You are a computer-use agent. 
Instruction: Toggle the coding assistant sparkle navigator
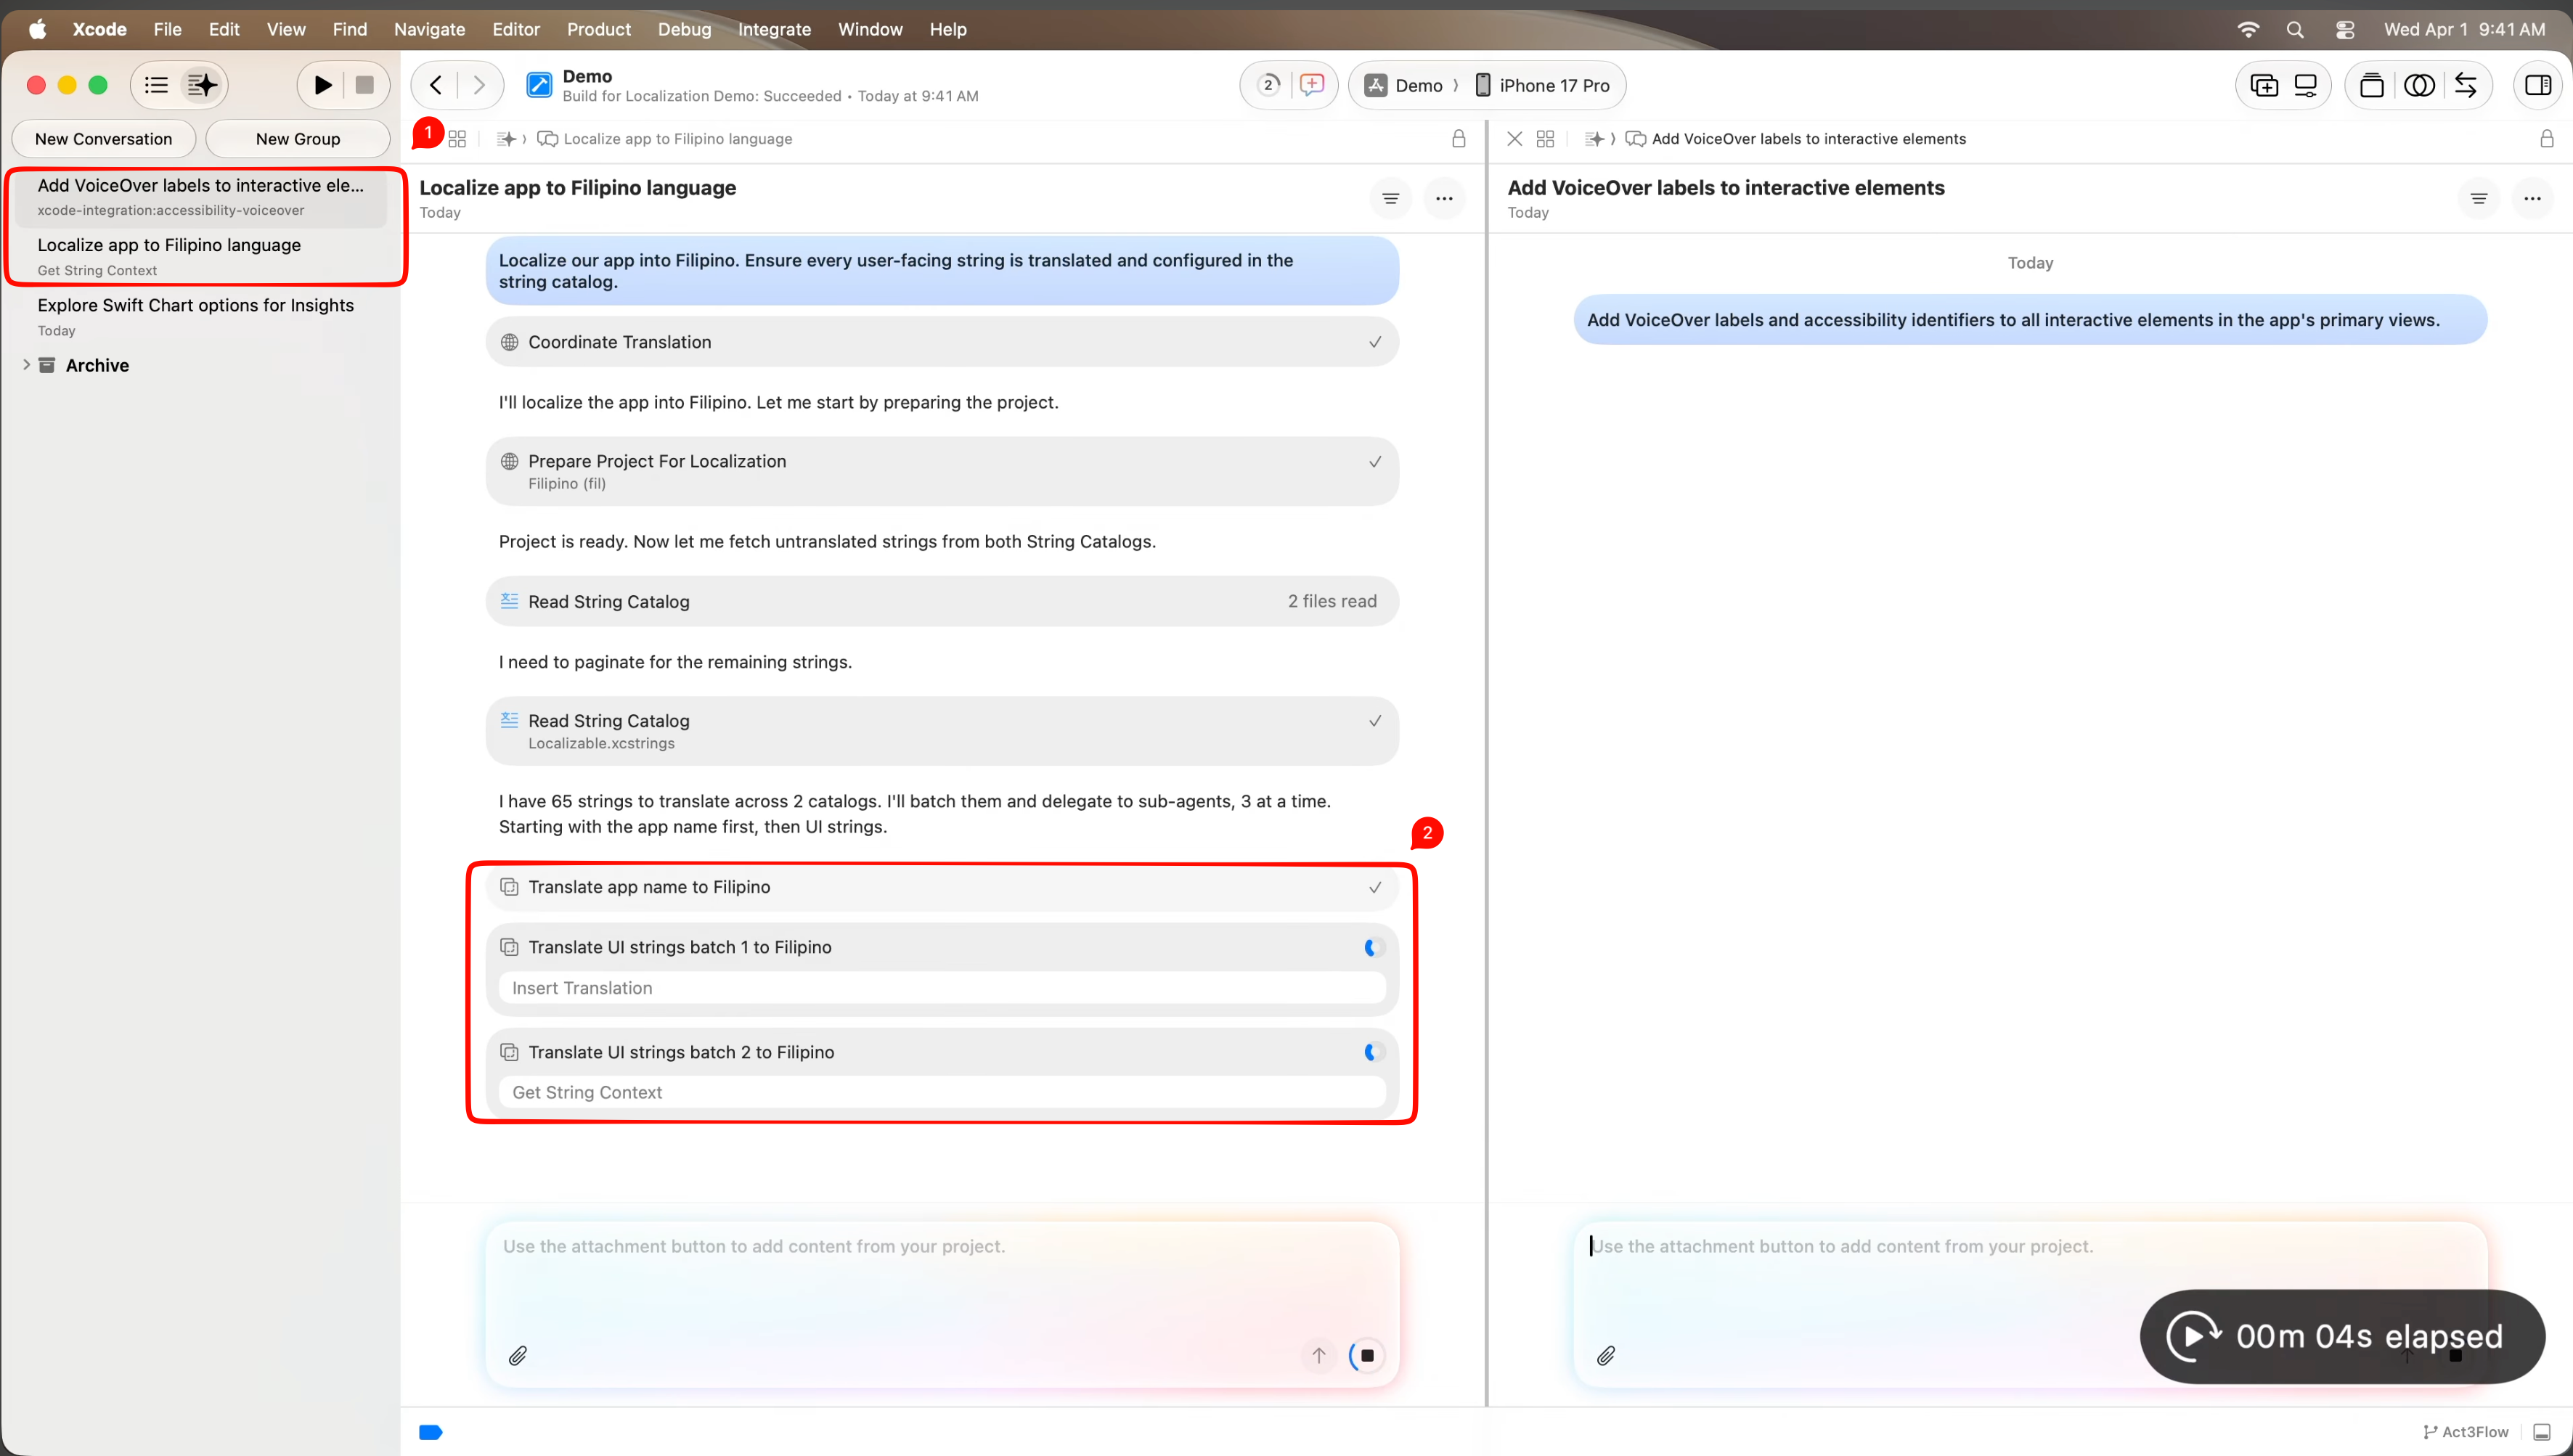point(202,85)
